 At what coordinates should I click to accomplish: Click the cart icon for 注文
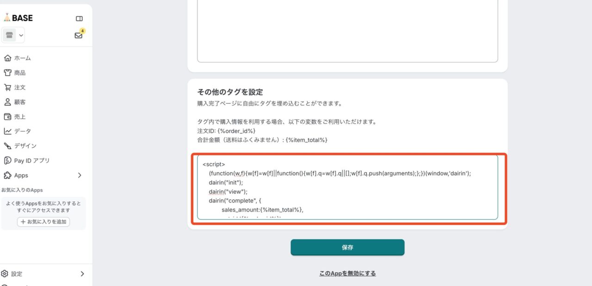click(x=7, y=87)
